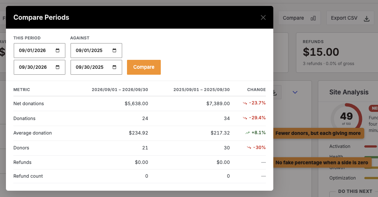Click the Average donation row label
The width and height of the screenshot is (378, 197).
(33, 133)
